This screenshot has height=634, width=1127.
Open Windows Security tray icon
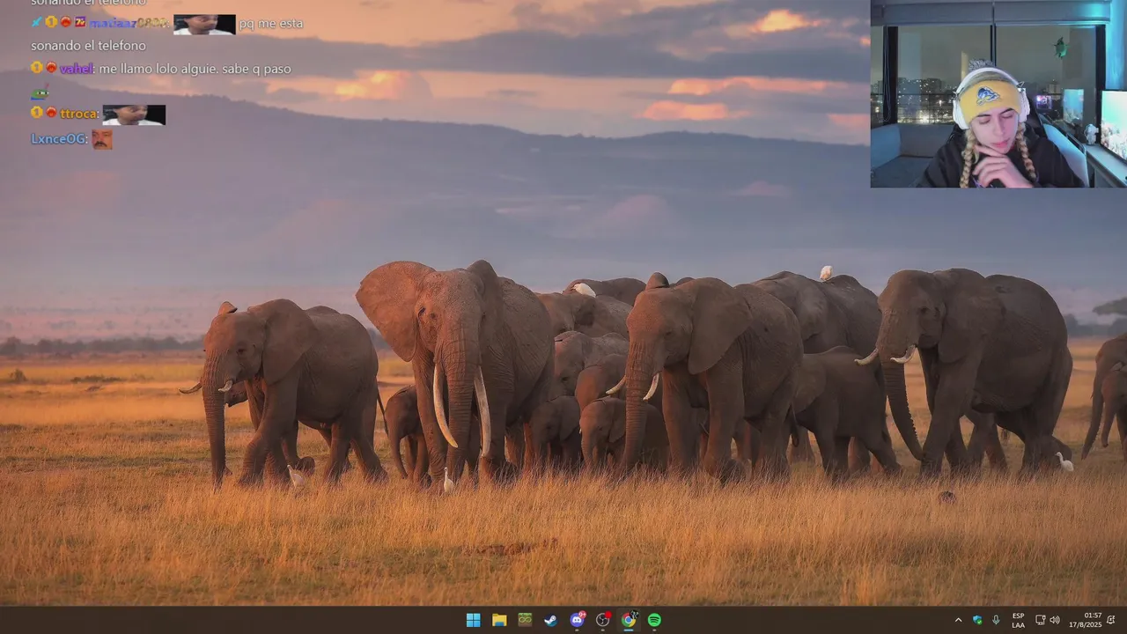pos(977,620)
